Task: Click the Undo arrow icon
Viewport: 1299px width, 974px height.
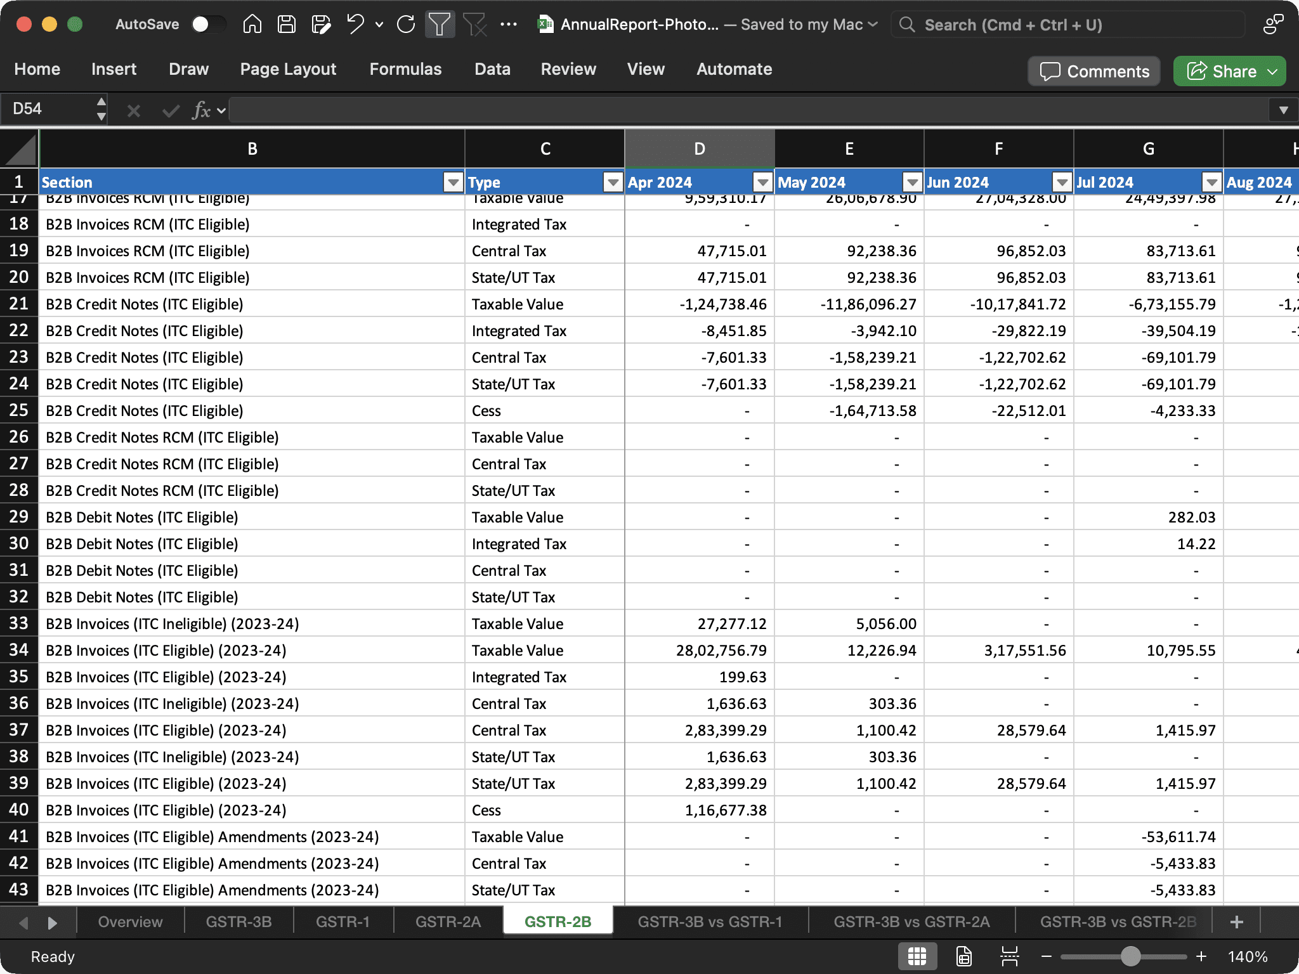Action: pyautogui.click(x=355, y=25)
